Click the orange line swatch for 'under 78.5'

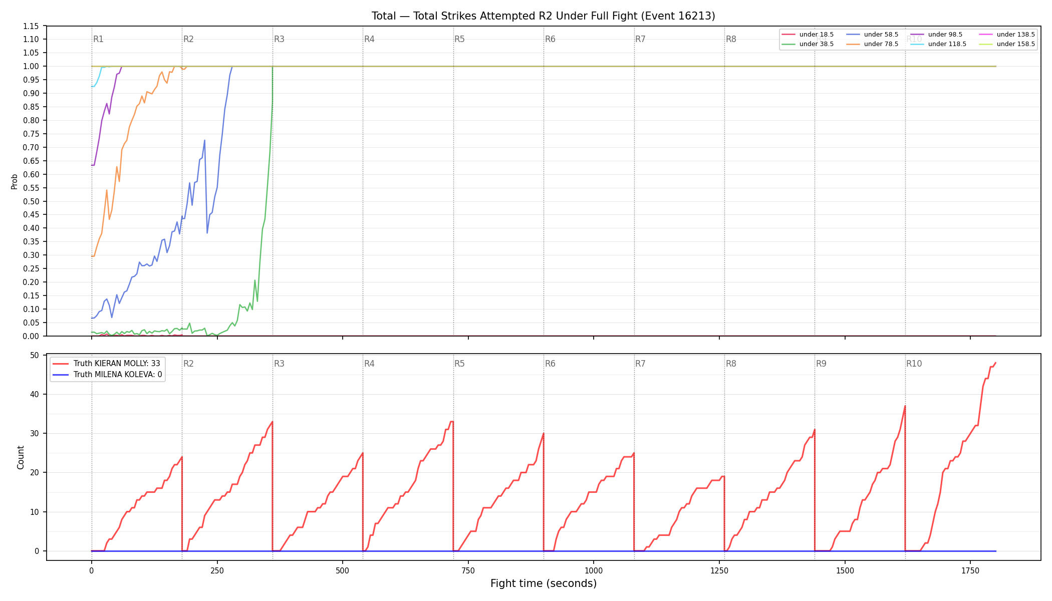(853, 44)
